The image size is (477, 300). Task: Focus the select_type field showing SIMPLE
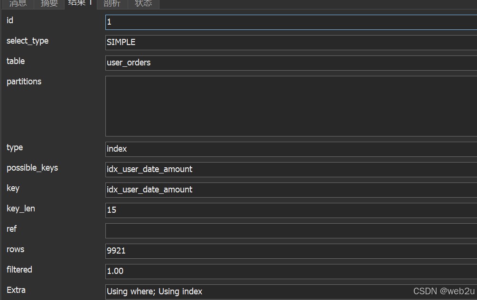pos(290,42)
